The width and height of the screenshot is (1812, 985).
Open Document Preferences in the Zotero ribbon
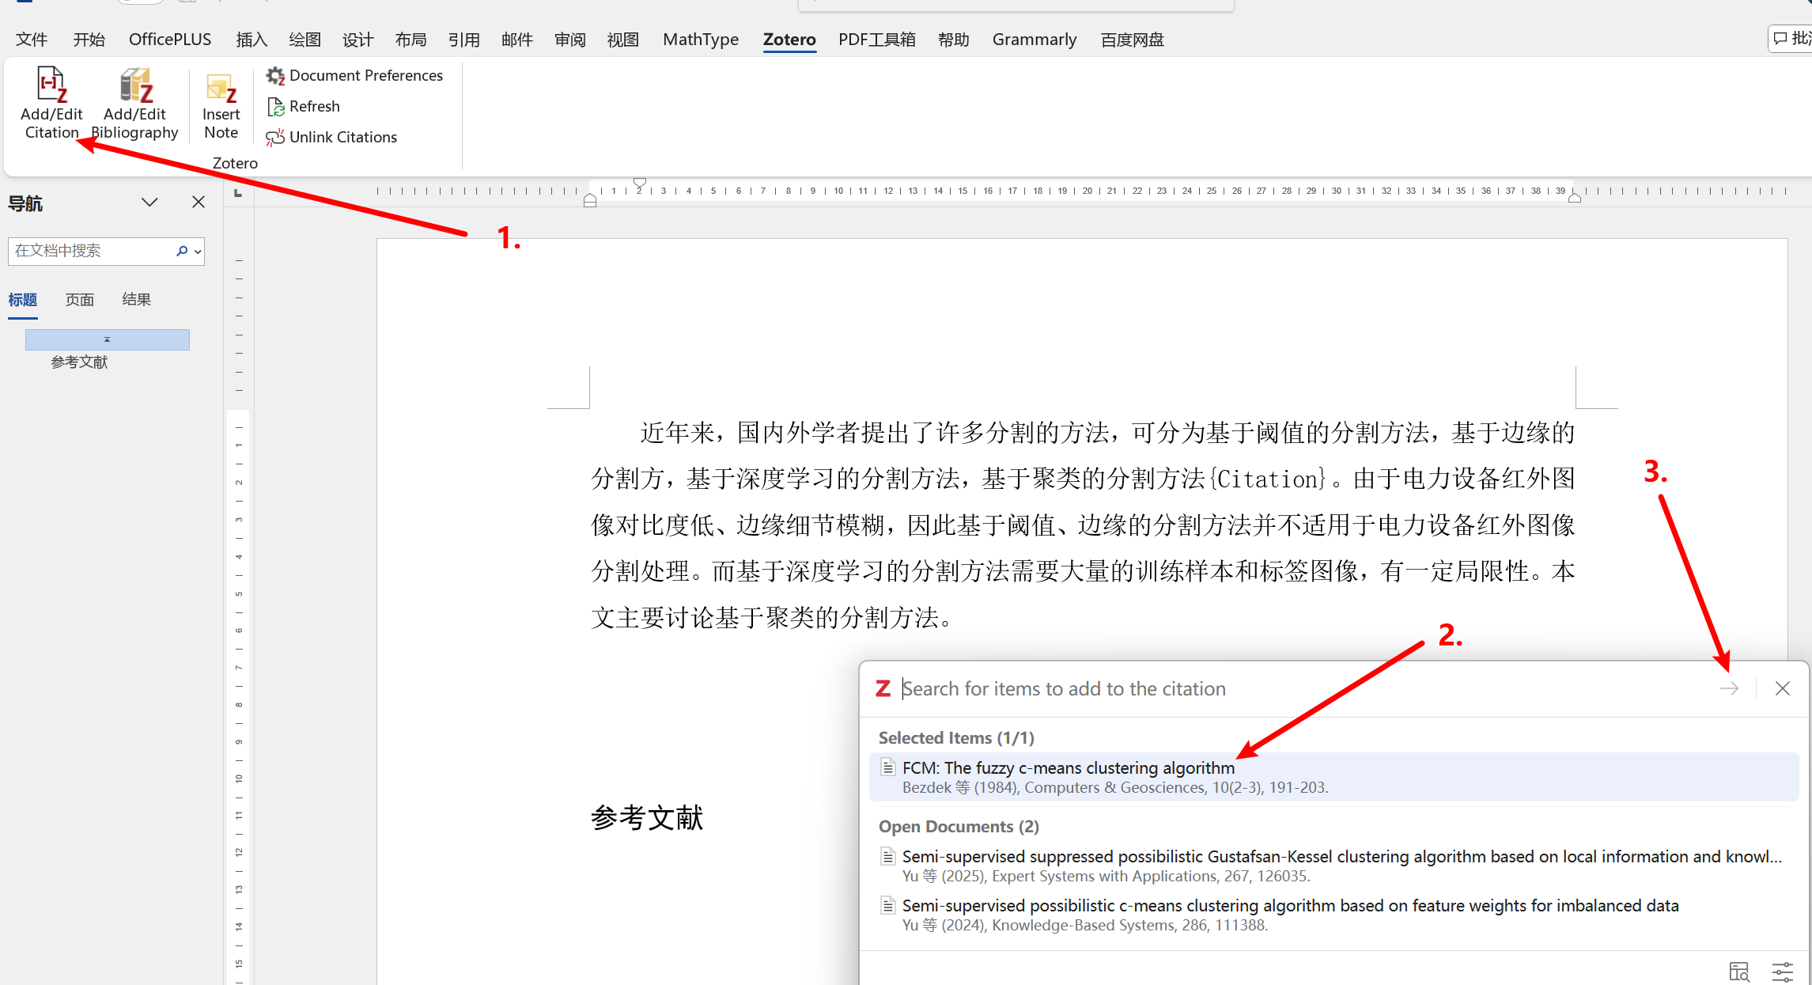point(355,75)
